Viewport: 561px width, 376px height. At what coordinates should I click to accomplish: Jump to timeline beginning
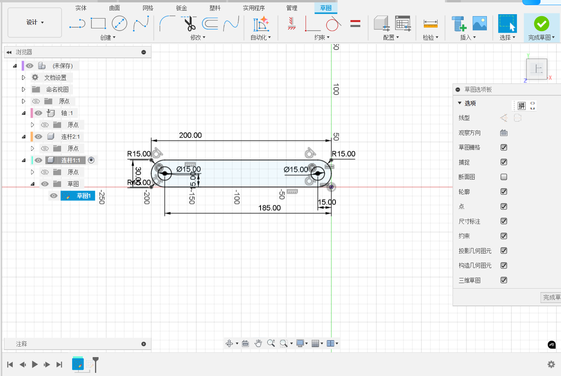click(10, 364)
